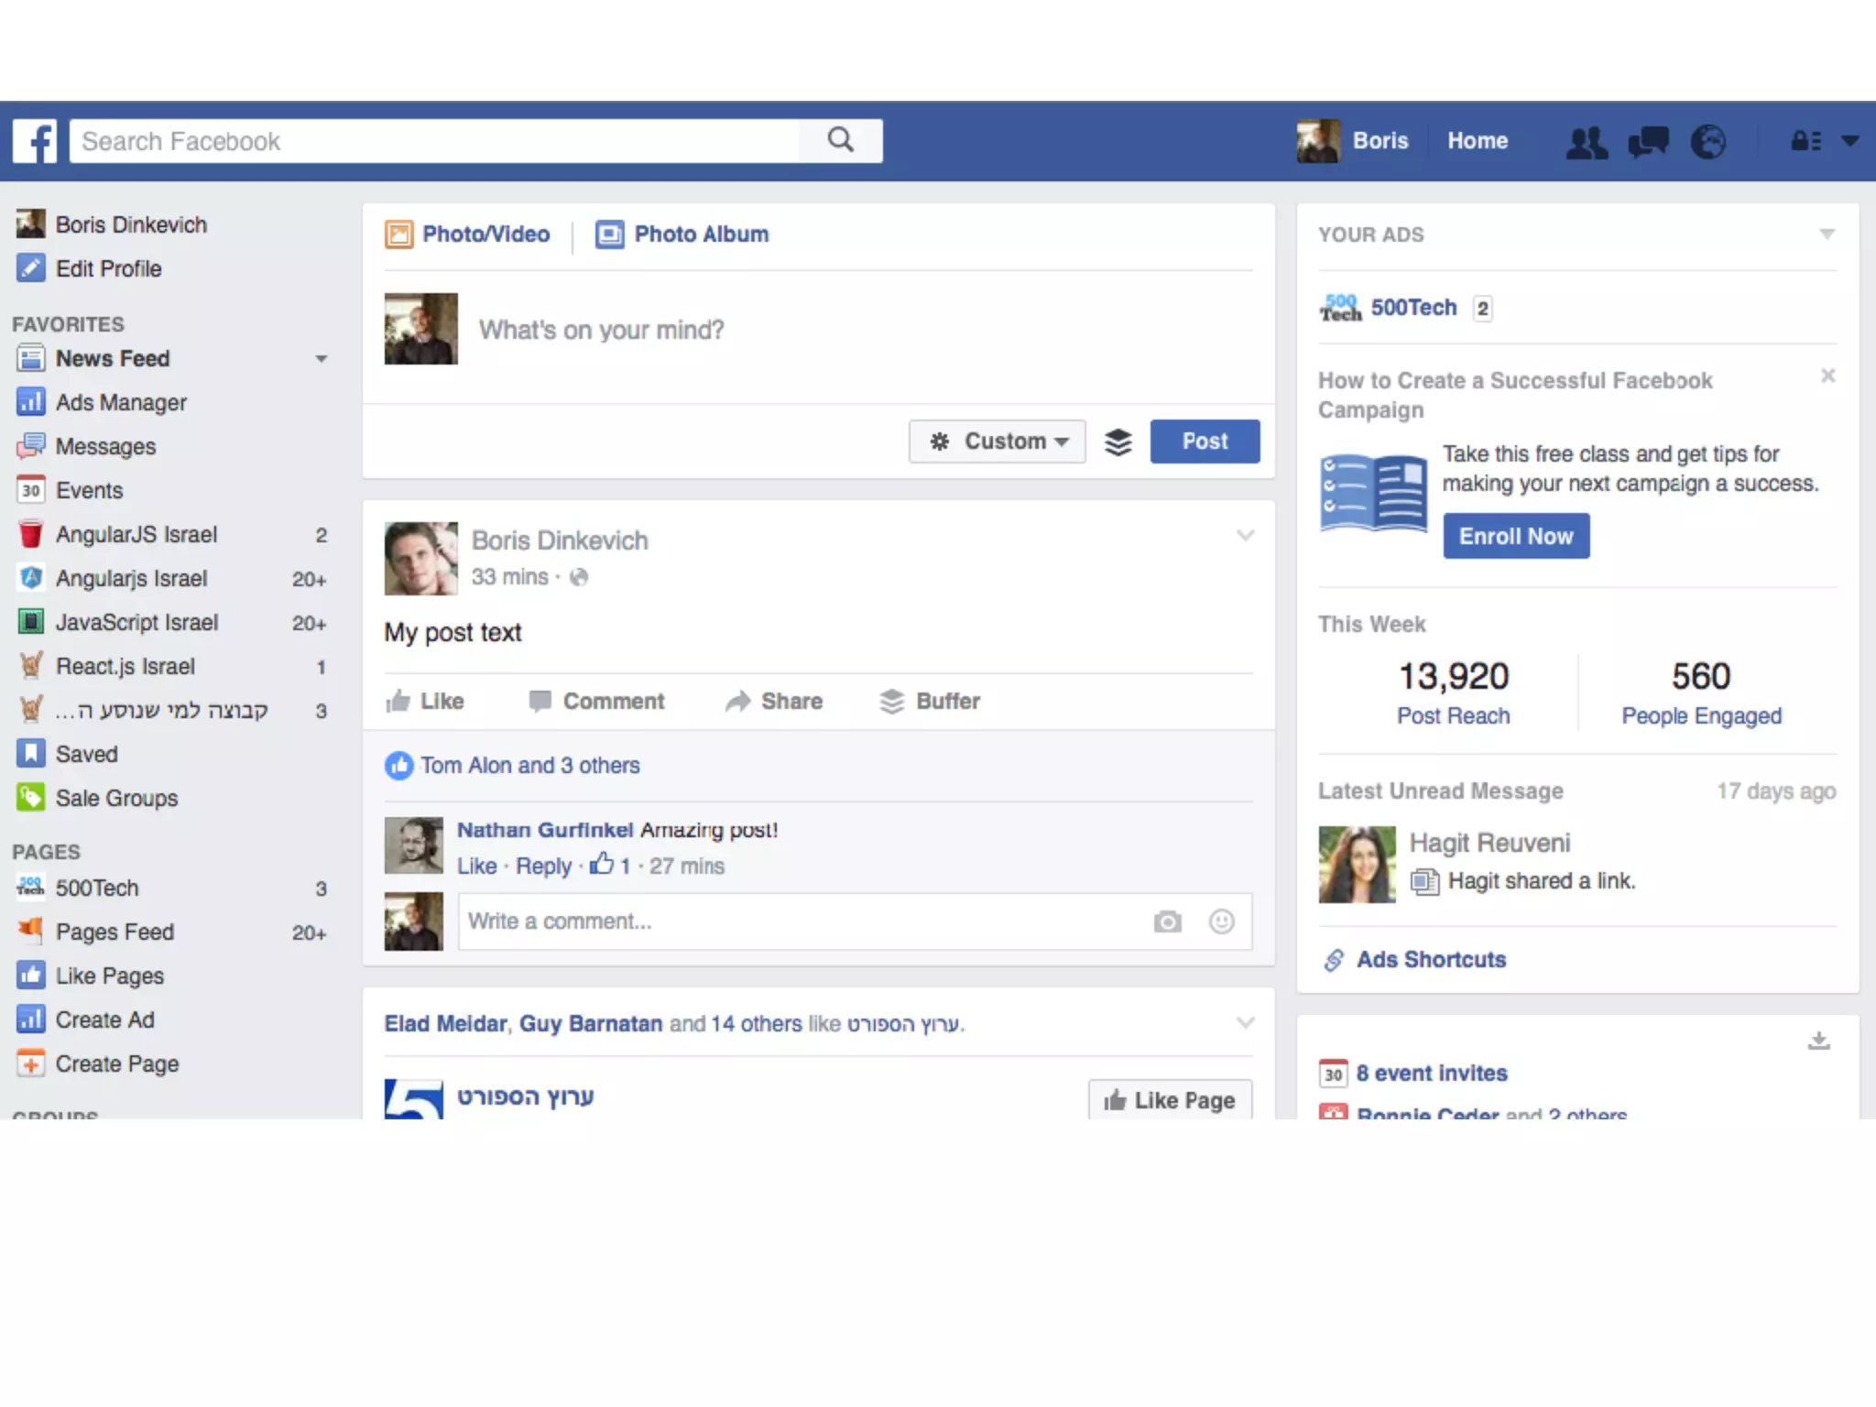Select the Photo Album tab
The height and width of the screenshot is (1407, 1876).
(x=682, y=234)
